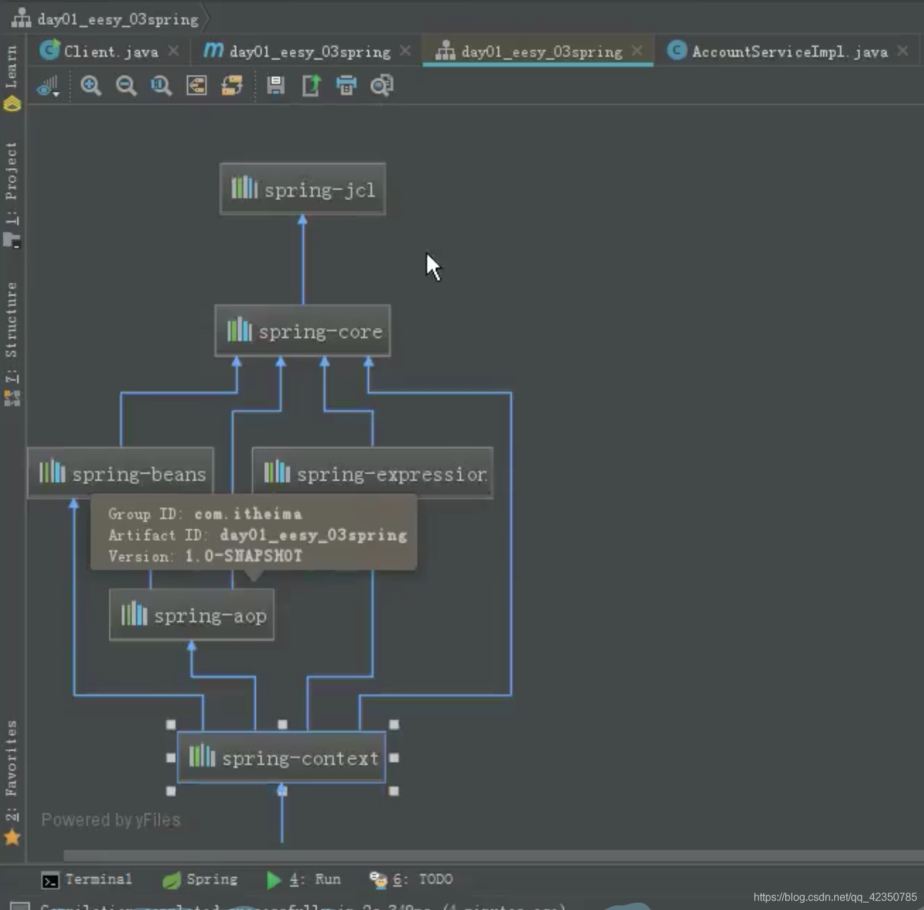Viewport: 924px width, 910px height.
Task: Click the library icon in spring-context node
Action: click(202, 756)
